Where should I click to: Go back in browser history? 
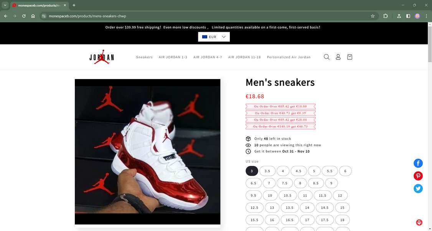pos(5,16)
